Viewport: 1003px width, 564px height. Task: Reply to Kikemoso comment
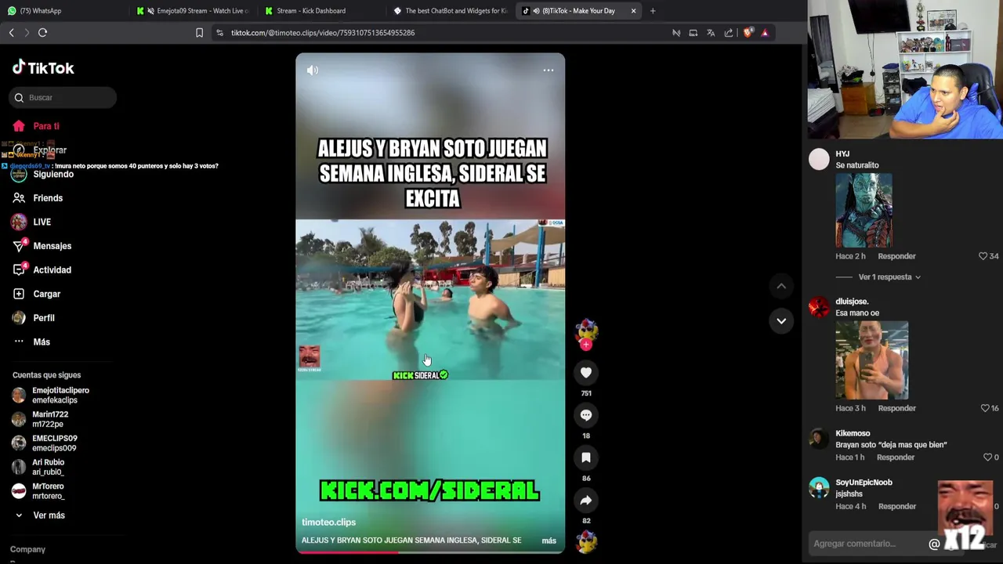tap(896, 457)
